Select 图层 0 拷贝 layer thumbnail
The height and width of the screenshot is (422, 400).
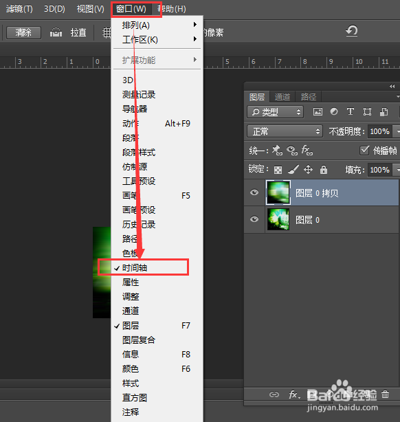[278, 192]
